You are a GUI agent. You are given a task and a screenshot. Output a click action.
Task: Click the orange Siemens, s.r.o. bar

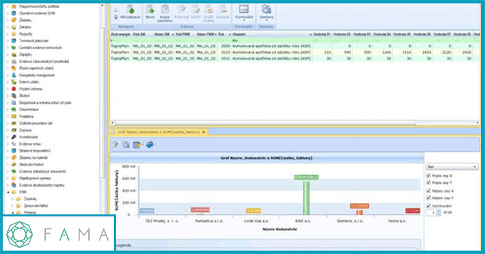click(x=359, y=212)
